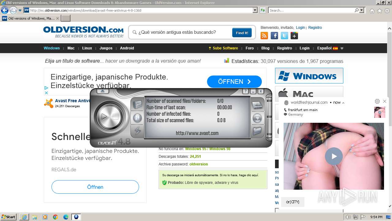Screen dimensions: 392x221
Task: Refresh the page with the green arrows icon
Action: pyautogui.click(x=262, y=10)
